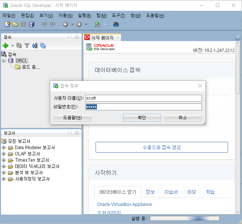Open the 팀(M) menu
Viewport: 242px width, 224px height.
tap(101, 16)
